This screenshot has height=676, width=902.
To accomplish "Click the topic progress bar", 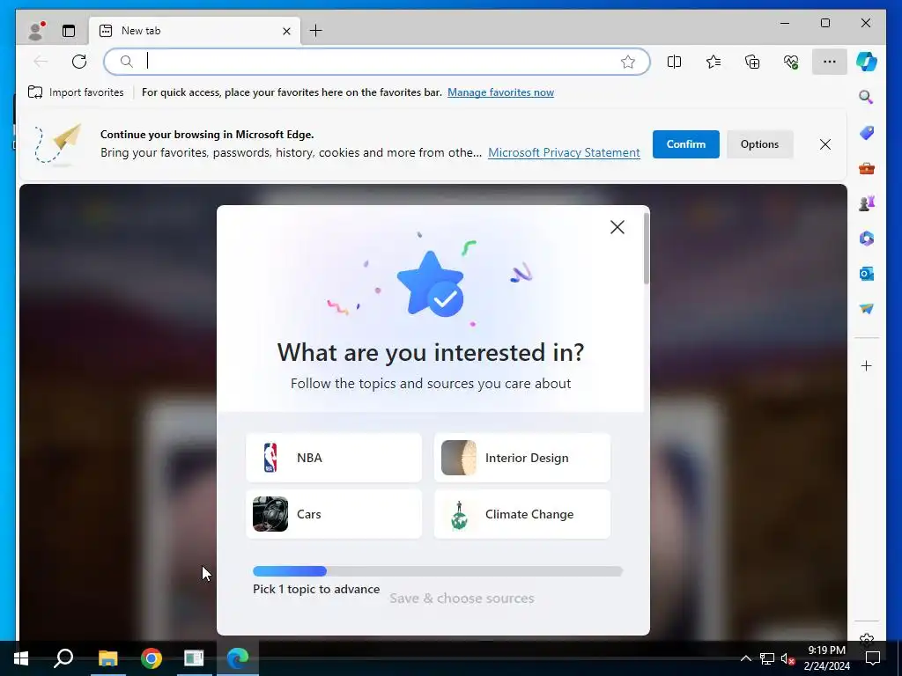I will click(x=438, y=570).
